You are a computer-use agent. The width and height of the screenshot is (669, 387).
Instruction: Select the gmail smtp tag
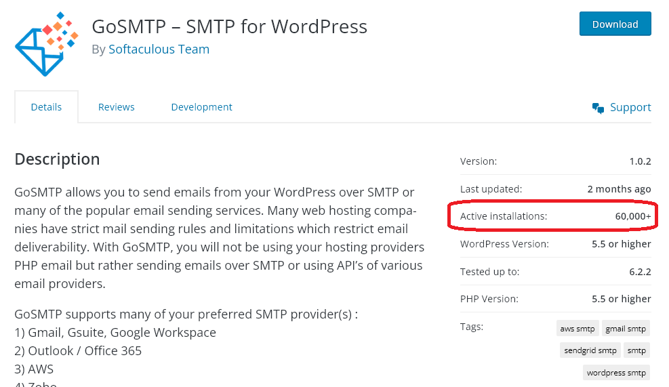click(x=626, y=329)
